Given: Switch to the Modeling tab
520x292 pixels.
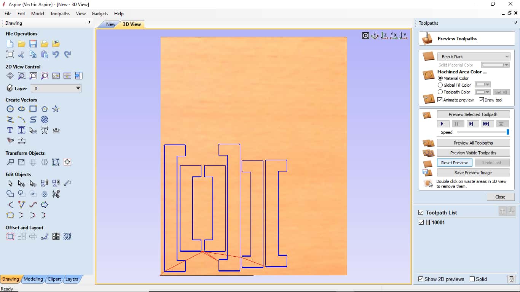Looking at the screenshot, I should tap(33, 279).
